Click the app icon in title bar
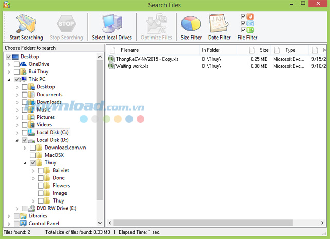This screenshot has width=330, height=239. pyautogui.click(x=7, y=5)
